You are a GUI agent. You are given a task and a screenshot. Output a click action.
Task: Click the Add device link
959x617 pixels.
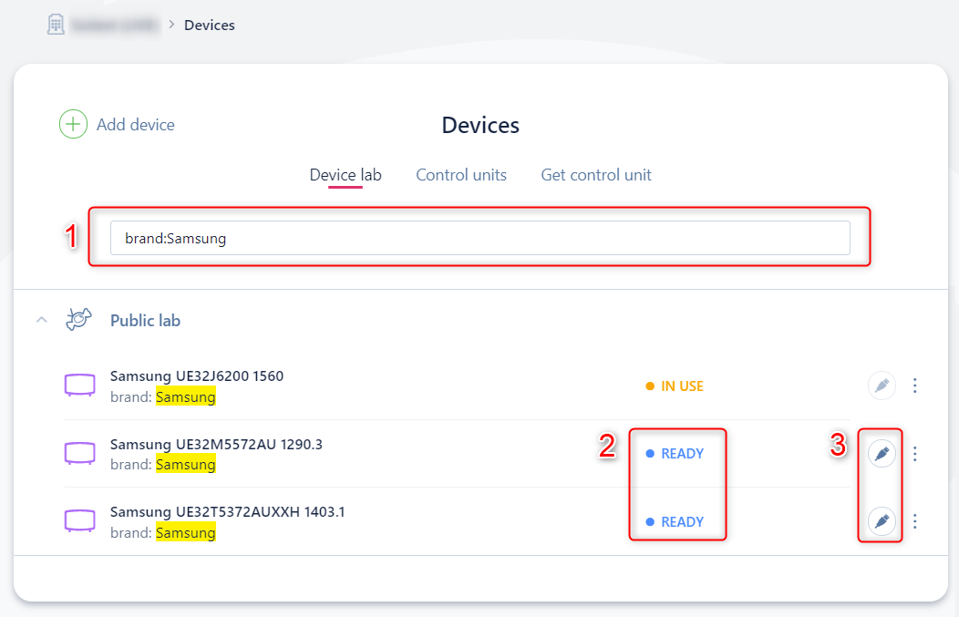tap(136, 125)
